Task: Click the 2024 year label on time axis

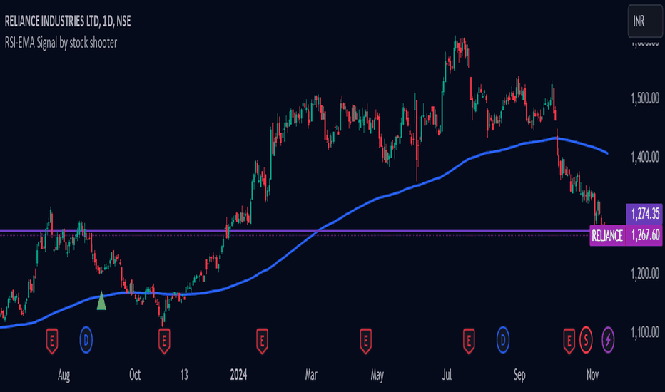Action: pyautogui.click(x=238, y=375)
